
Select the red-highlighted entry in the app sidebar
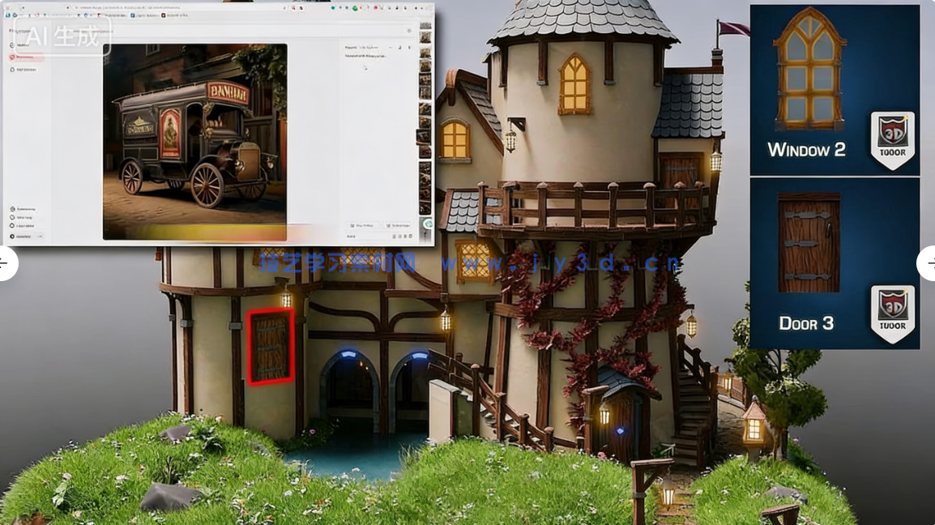tap(23, 58)
